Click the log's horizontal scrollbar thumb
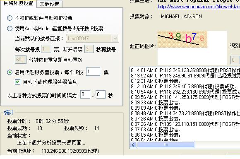The image size is (240, 159). [166, 145]
